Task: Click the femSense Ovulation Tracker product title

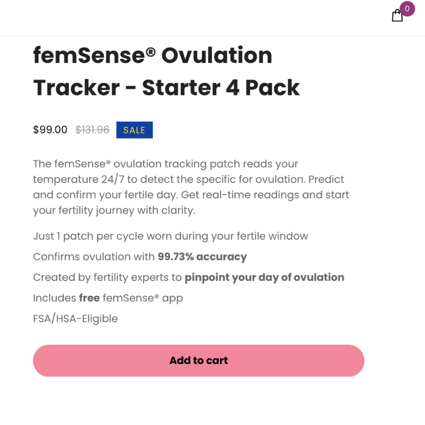Action: pos(166,71)
